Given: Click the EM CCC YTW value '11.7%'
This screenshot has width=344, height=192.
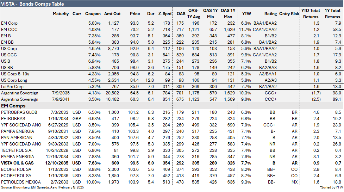Looking at the screenshot, I should [x=245, y=30].
